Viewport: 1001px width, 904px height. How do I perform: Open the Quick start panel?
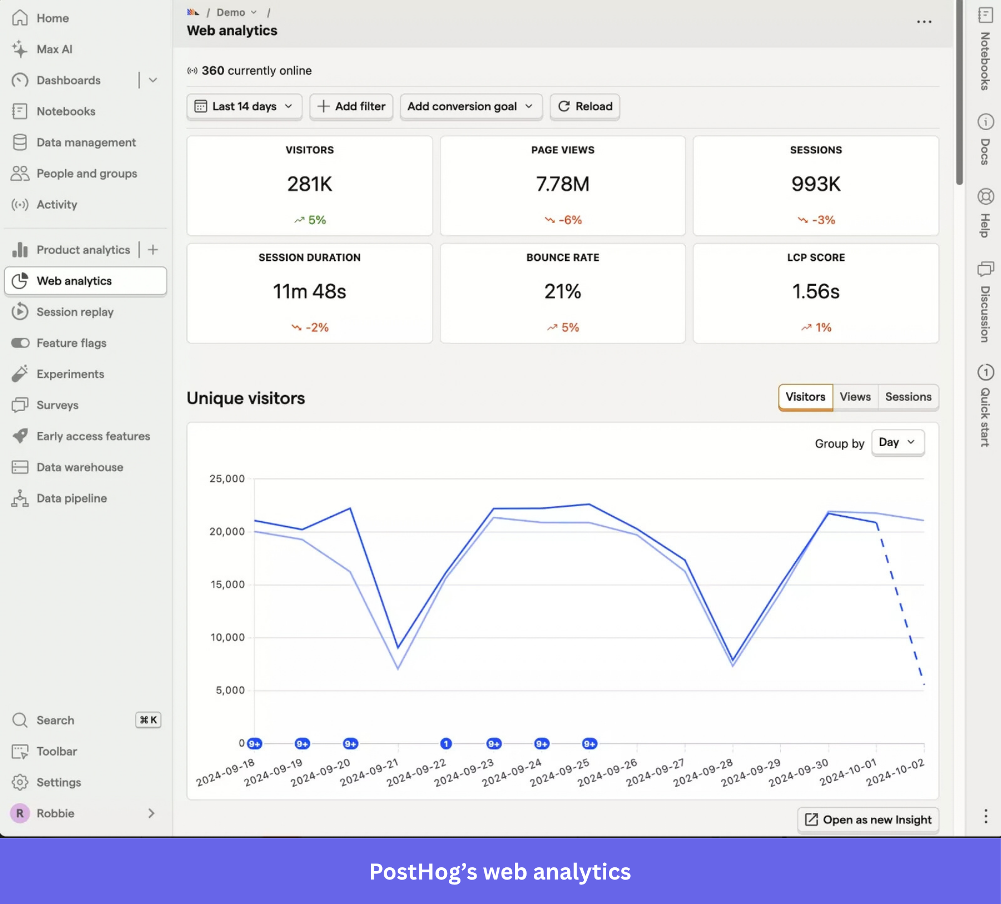pyautogui.click(x=985, y=406)
